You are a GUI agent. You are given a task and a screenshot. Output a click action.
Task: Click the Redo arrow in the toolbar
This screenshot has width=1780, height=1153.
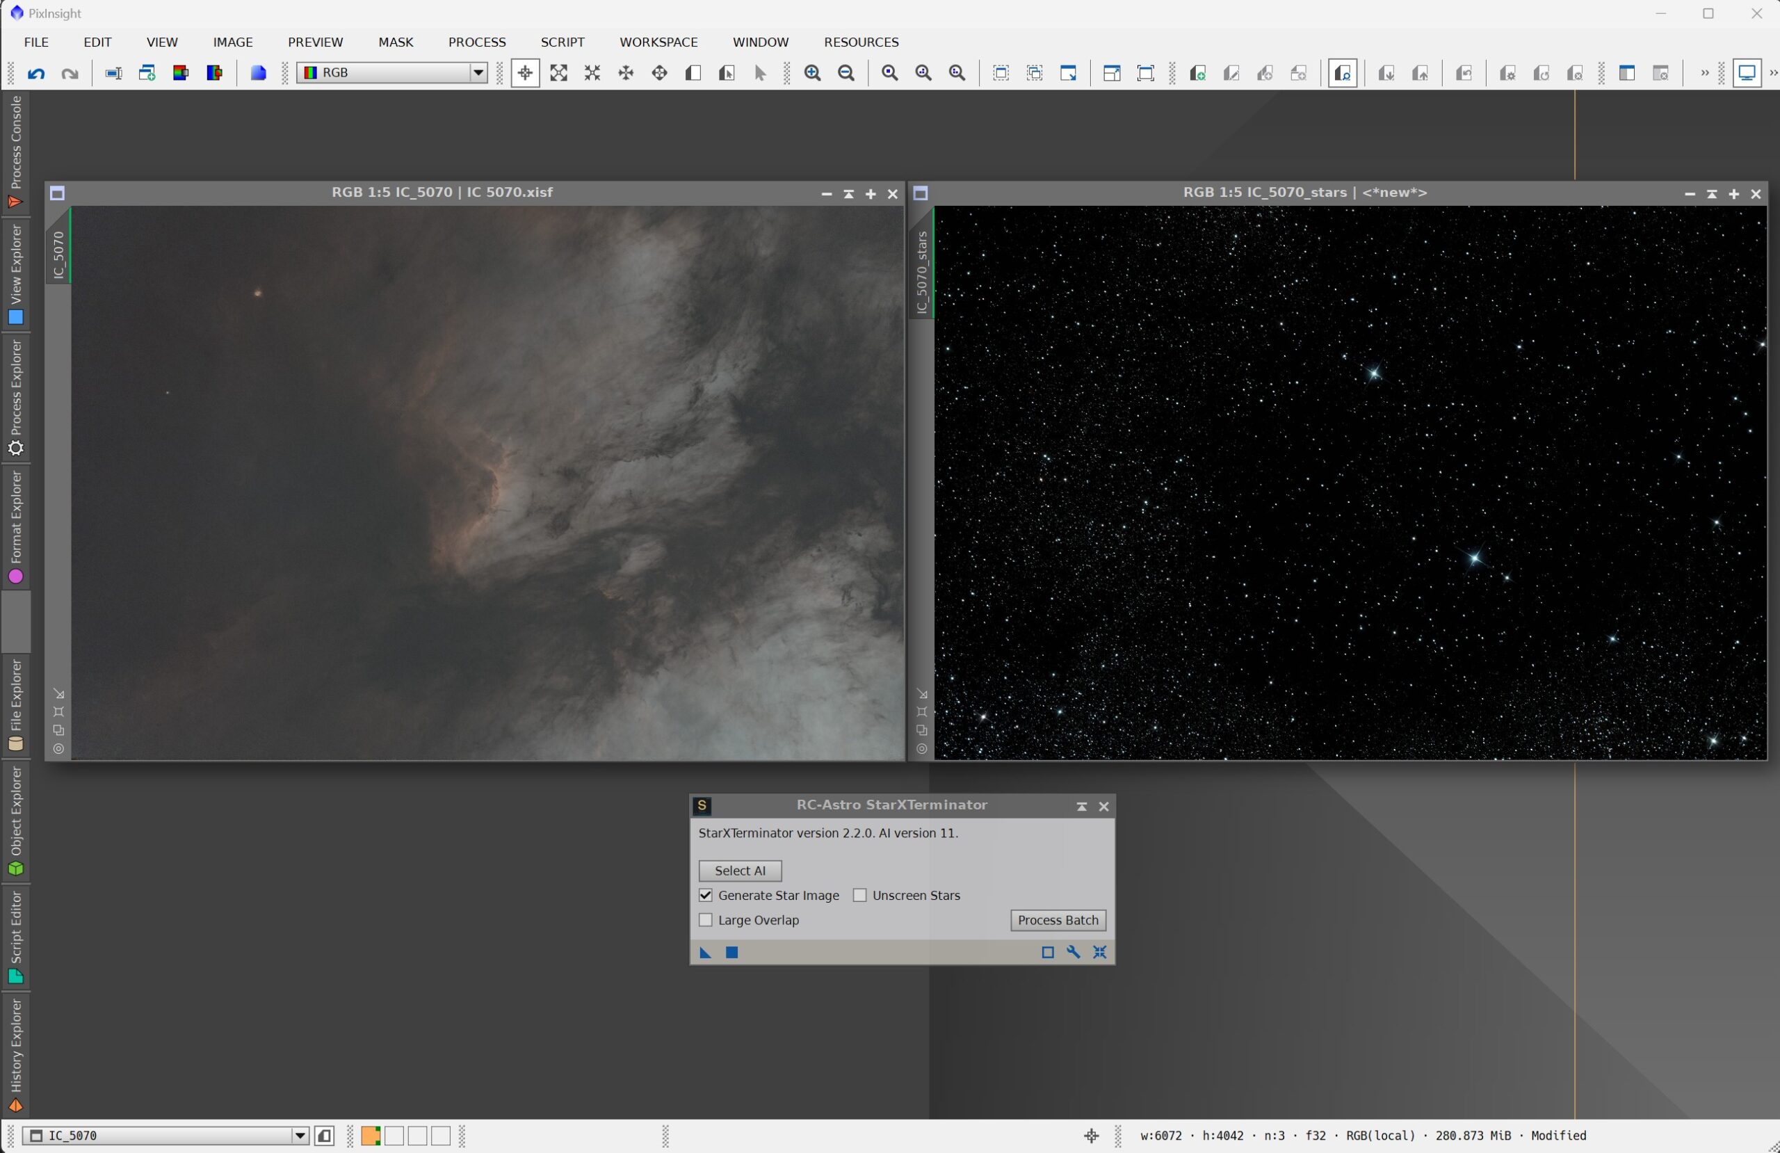(x=70, y=73)
